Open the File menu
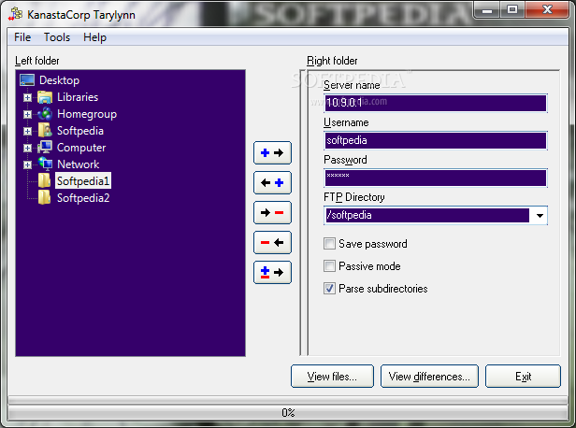The width and height of the screenshot is (576, 428). coord(22,37)
